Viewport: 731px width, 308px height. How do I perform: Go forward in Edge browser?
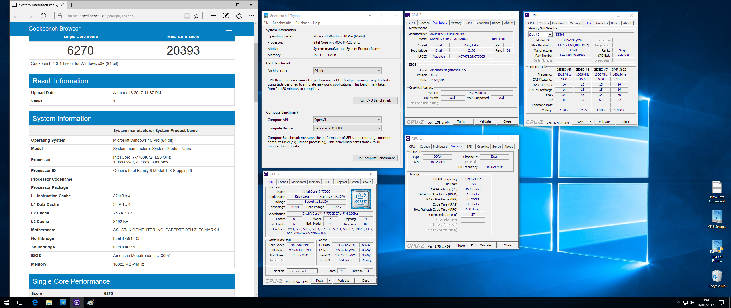30,16
